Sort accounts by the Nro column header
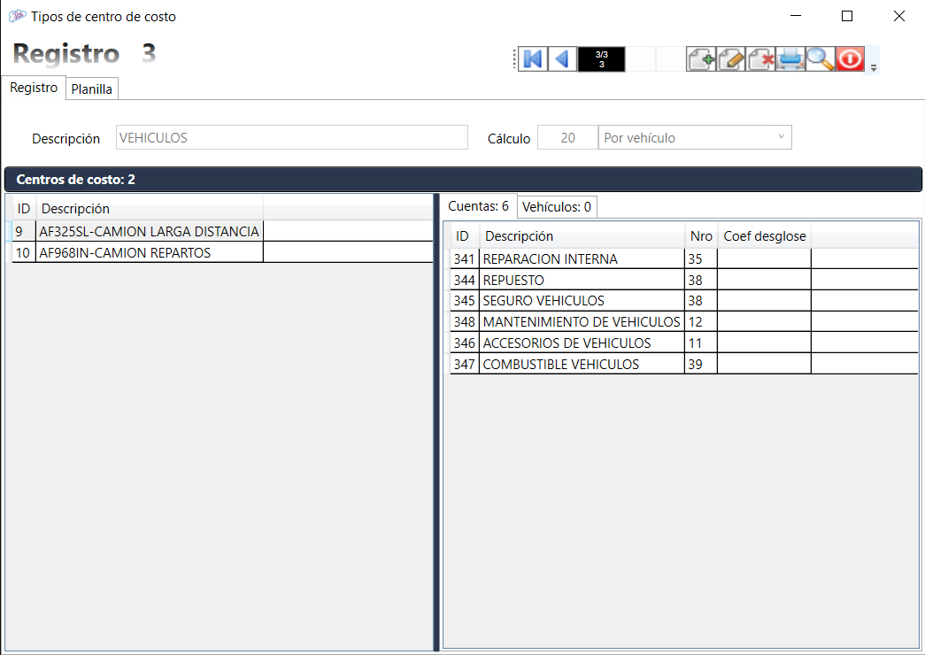Image resolution: width=925 pixels, height=655 pixels. click(x=700, y=236)
